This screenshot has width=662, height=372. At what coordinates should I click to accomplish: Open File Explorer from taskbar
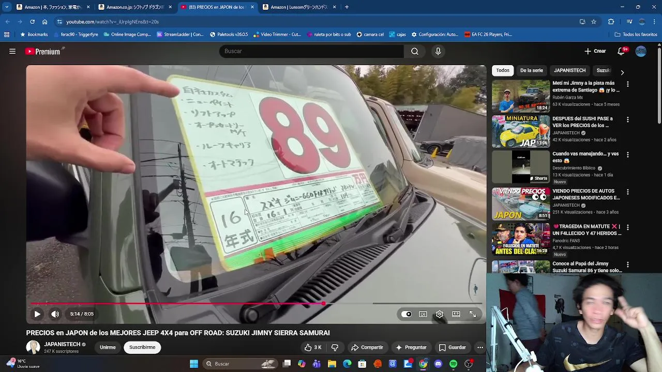(x=332, y=364)
